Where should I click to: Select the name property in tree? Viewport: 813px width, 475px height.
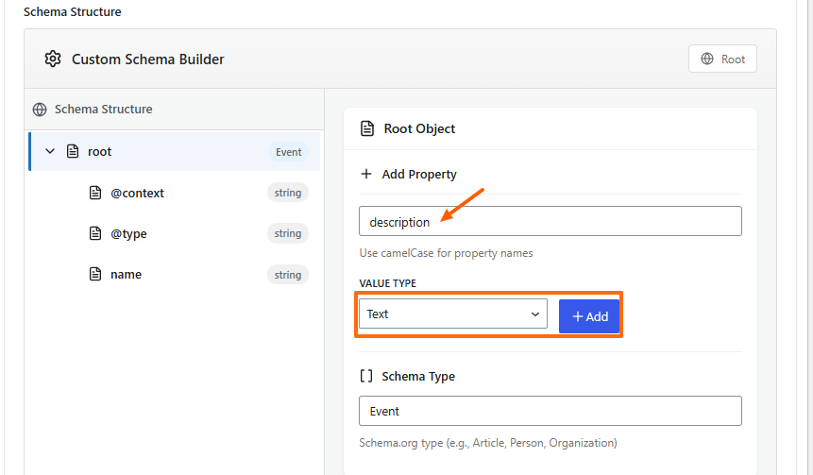coord(127,275)
